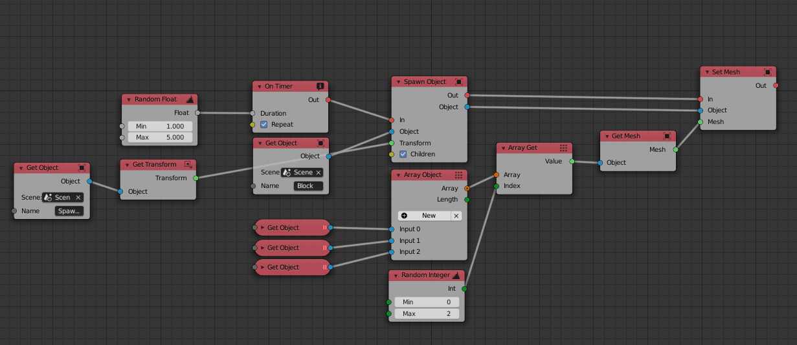Click the Name field containing Block

308,186
